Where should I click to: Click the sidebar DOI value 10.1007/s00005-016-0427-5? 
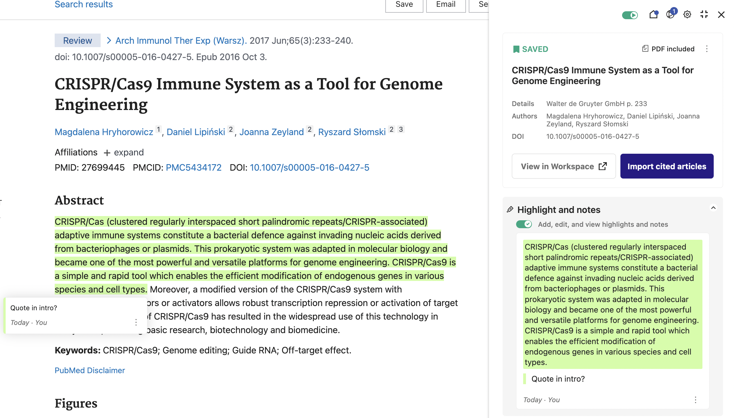[592, 136]
